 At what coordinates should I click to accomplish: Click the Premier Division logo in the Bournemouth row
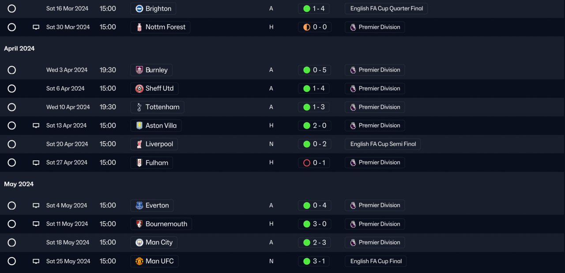click(x=353, y=224)
